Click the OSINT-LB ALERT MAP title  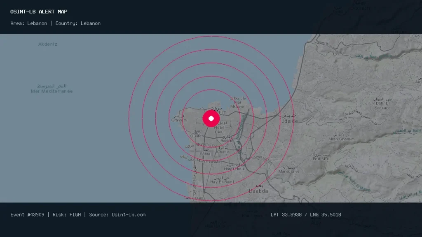[x=39, y=12]
